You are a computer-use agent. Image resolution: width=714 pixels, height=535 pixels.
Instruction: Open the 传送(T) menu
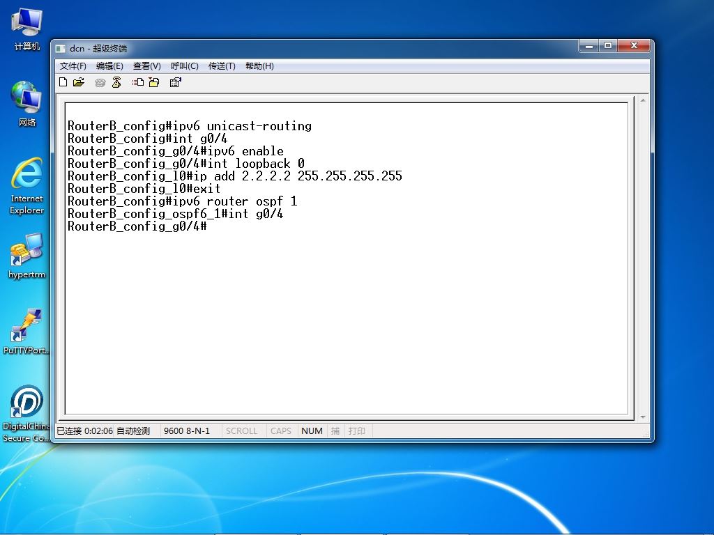point(222,66)
